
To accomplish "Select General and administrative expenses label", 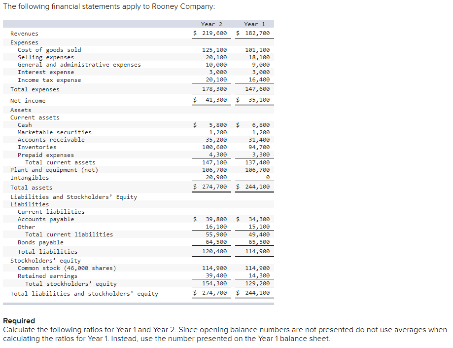I will (x=79, y=65).
